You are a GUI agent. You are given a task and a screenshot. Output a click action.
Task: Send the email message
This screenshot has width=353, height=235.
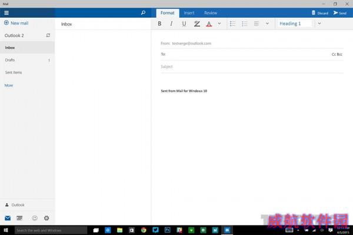340,13
